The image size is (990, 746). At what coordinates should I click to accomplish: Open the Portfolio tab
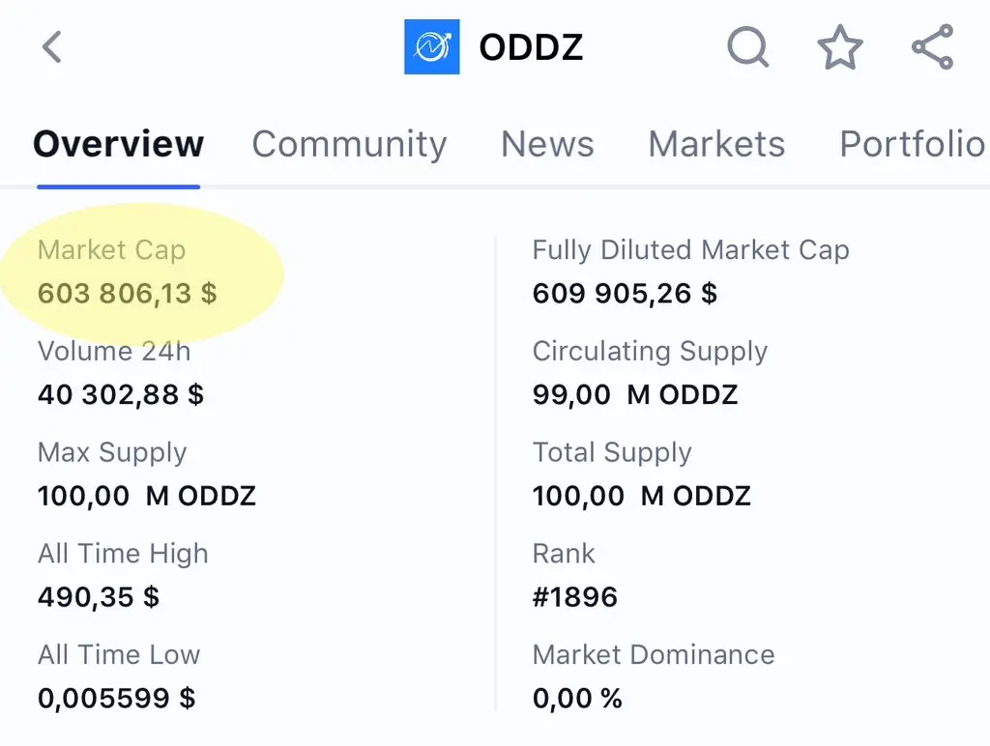click(913, 144)
